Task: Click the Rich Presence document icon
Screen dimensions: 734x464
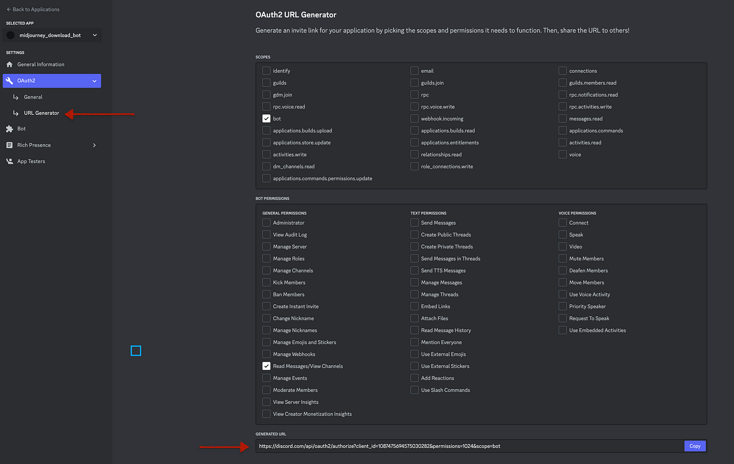Action: 9,145
